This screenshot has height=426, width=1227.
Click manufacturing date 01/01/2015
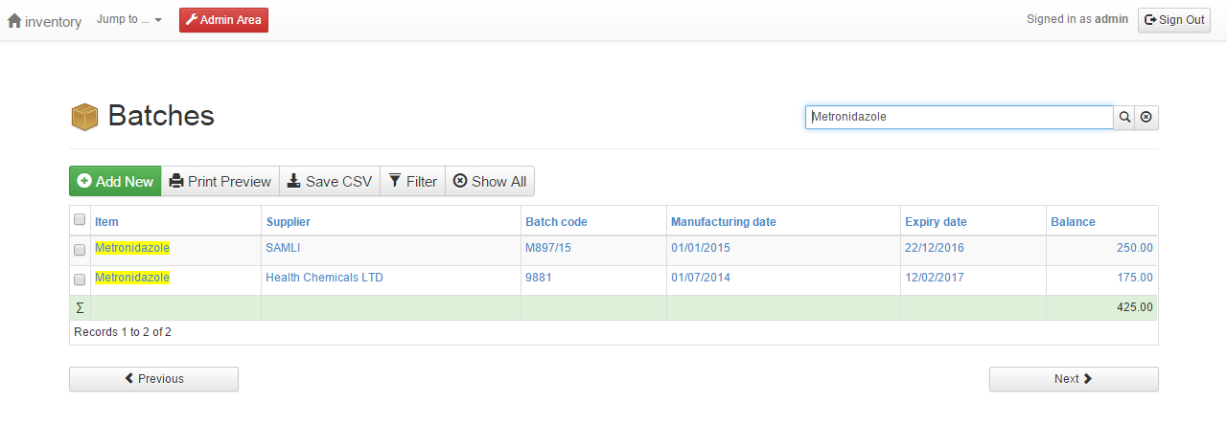701,248
